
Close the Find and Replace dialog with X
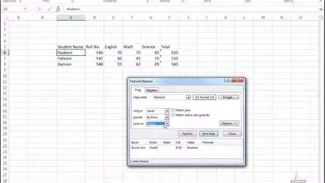[238, 80]
